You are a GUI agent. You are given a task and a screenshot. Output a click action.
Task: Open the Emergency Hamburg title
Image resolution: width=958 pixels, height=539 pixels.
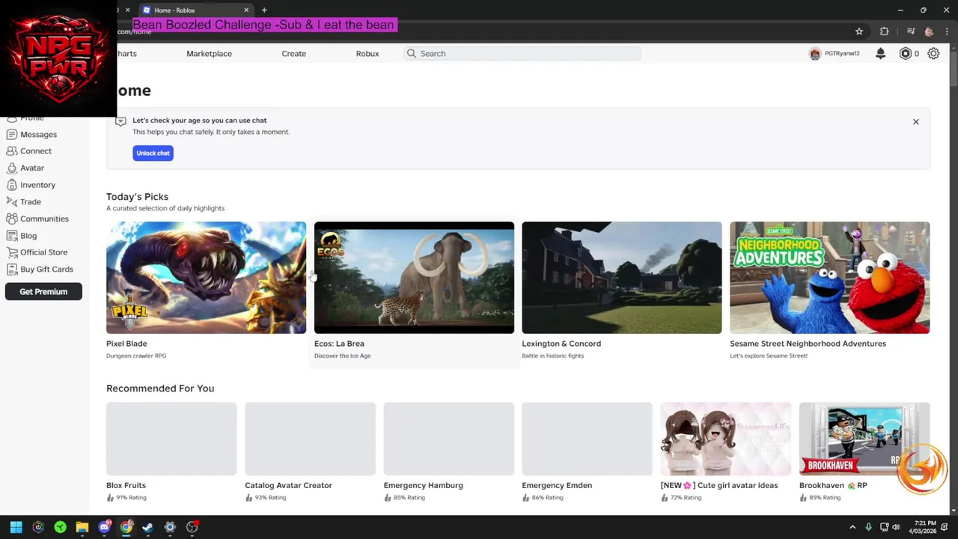point(423,485)
